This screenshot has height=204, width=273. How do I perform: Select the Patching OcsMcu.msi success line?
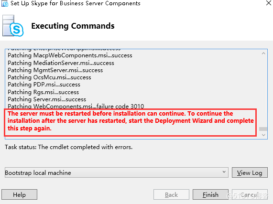pyautogui.click(x=49, y=77)
